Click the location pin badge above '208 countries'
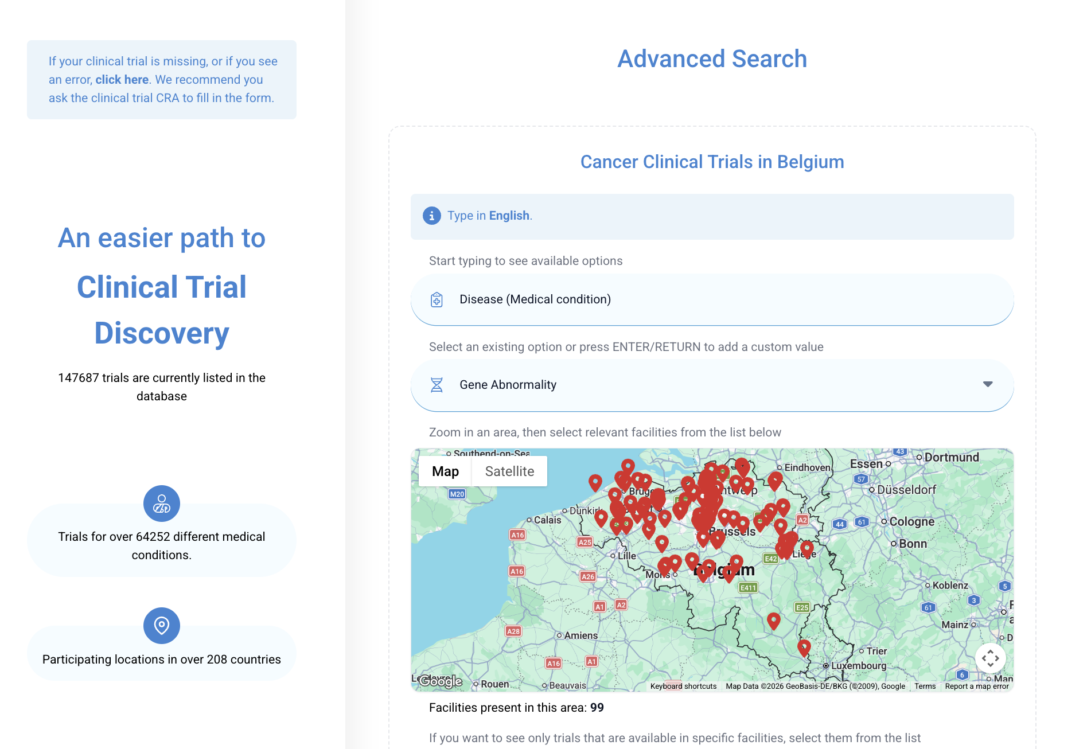Screen dimensions: 1091x749 point(161,626)
